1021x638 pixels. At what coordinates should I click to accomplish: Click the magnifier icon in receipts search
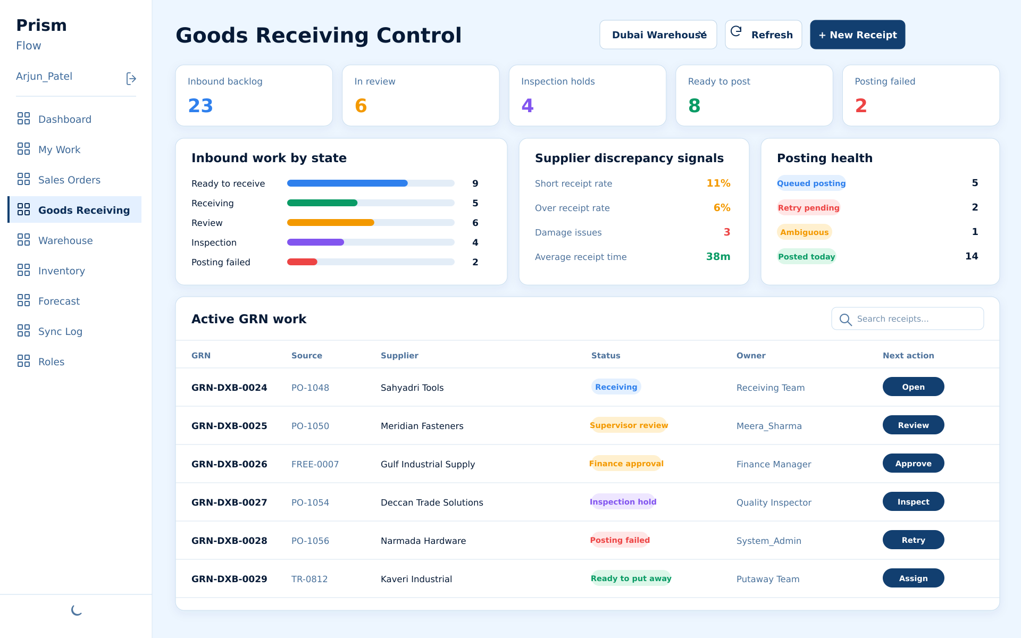point(845,319)
